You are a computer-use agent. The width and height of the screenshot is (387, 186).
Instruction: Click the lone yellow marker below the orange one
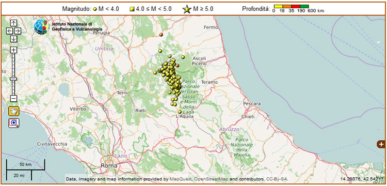(x=160, y=51)
